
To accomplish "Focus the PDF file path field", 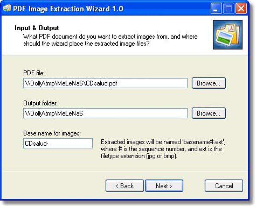I will coord(105,83).
